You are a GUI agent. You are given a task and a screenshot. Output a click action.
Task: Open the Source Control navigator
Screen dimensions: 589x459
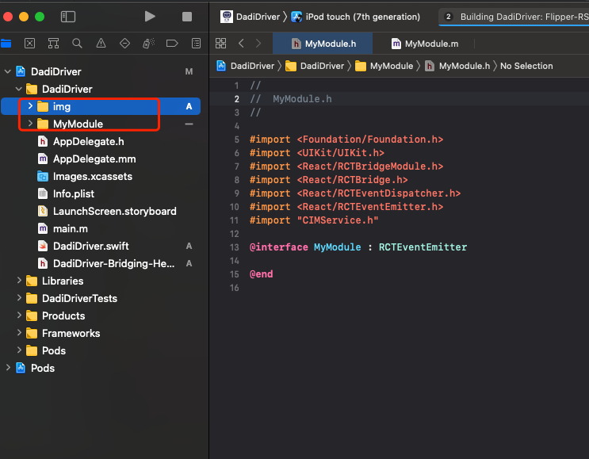click(x=29, y=44)
